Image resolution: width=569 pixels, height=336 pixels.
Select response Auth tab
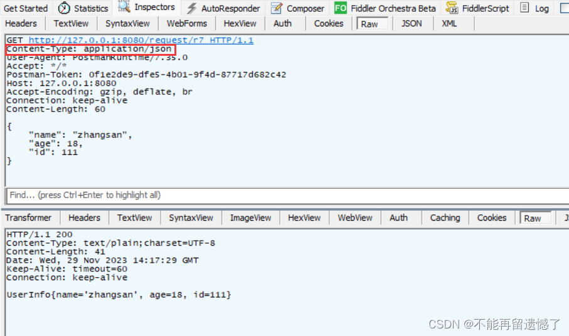398,218
